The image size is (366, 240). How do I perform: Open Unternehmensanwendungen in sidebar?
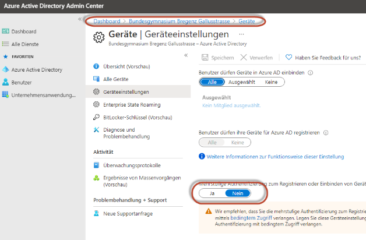pyautogui.click(x=43, y=95)
